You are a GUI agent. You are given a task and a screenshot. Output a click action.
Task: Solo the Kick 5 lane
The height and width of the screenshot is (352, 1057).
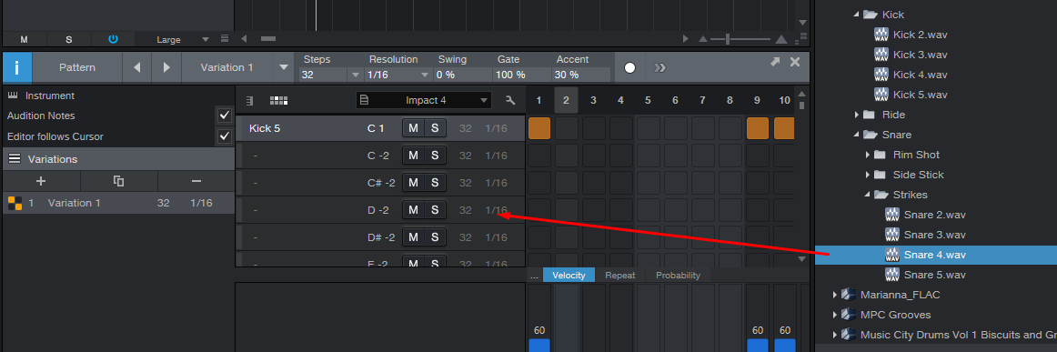[x=435, y=128]
